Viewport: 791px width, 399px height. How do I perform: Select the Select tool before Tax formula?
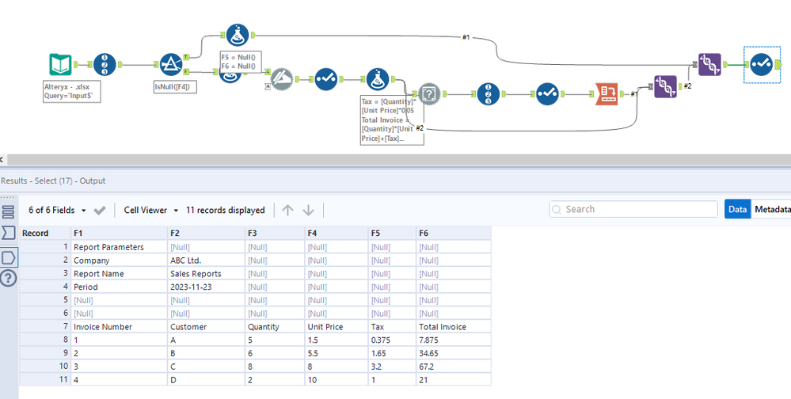click(x=326, y=79)
